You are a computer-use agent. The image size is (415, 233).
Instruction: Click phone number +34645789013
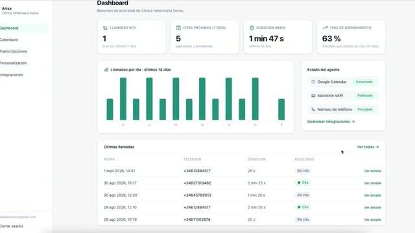(197, 195)
